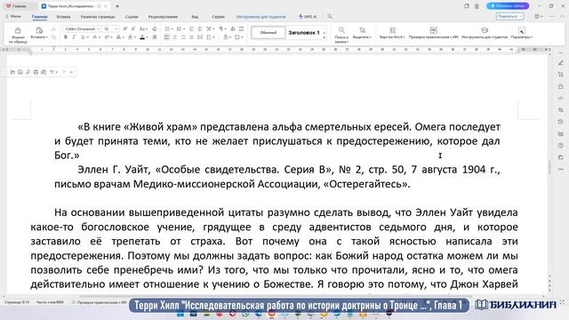Toggle align left paragraph

click(167, 37)
